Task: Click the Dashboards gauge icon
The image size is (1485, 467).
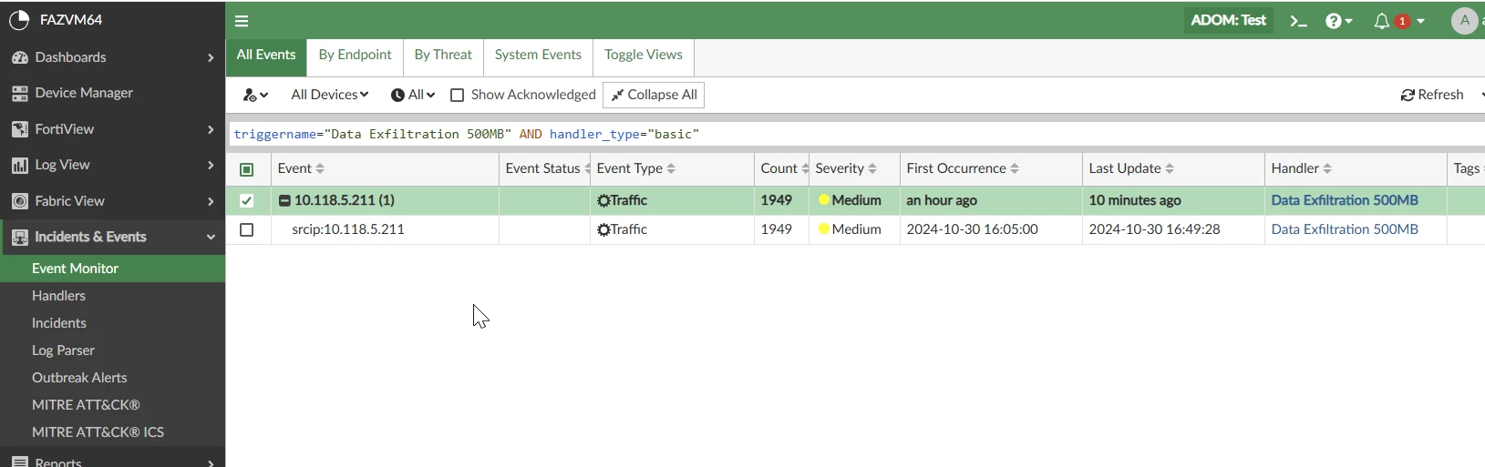Action: click(20, 57)
